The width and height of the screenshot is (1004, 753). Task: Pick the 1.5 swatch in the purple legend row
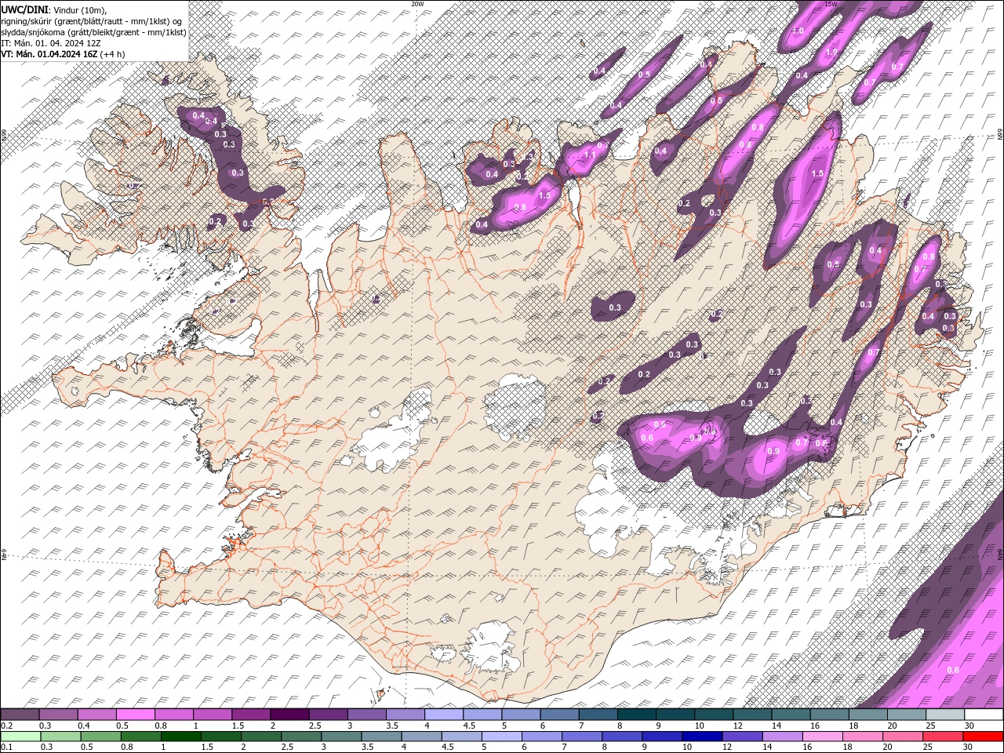coord(250,715)
